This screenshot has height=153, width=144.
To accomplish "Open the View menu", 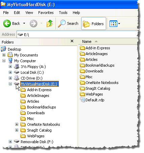I will click(29, 13).
